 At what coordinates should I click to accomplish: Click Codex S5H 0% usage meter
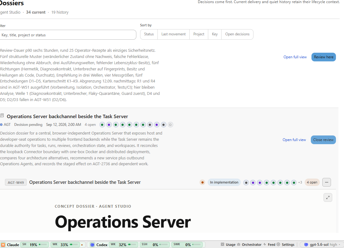click(x=155, y=245)
